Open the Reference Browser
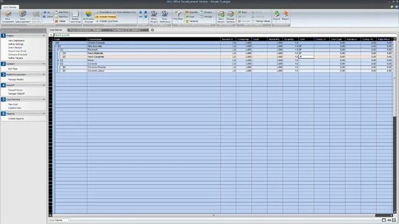This screenshot has width=399, height=224. click(x=89, y=17)
